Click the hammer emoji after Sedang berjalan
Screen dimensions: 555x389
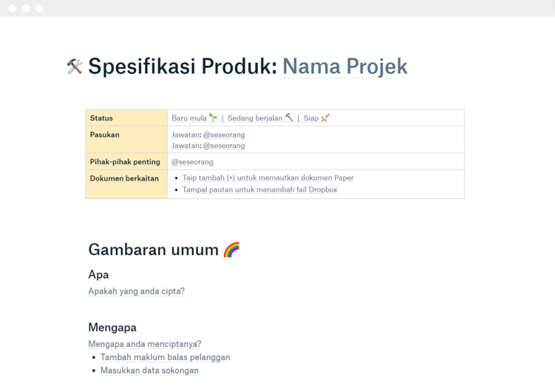coord(289,118)
